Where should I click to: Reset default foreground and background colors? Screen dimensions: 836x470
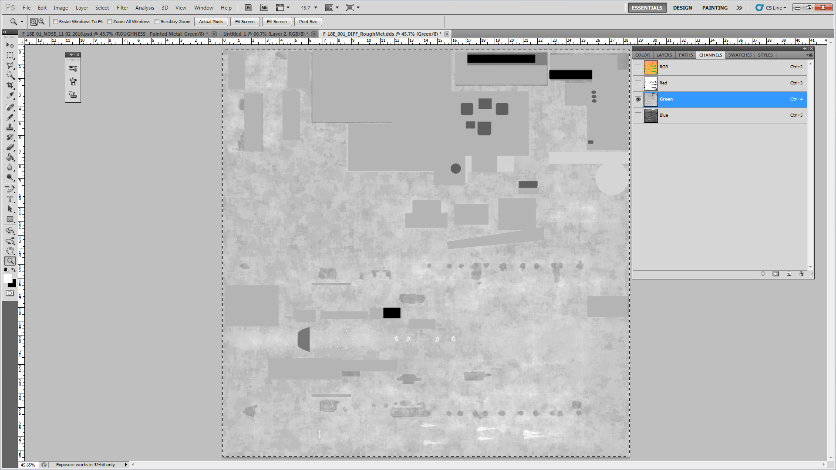click(6, 270)
